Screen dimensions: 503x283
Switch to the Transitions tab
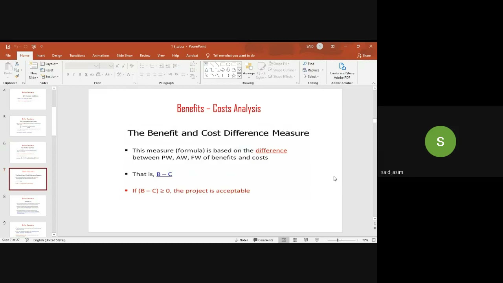[77, 55]
